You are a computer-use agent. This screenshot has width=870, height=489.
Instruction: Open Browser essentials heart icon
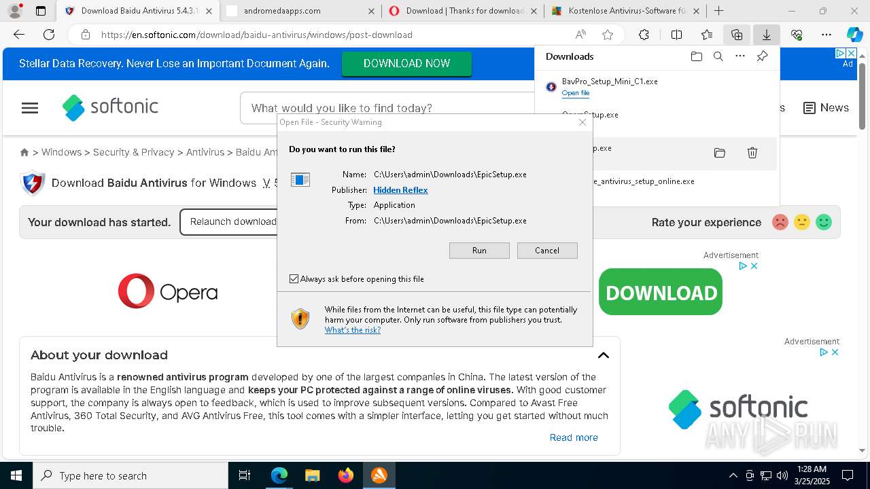pyautogui.click(x=797, y=35)
